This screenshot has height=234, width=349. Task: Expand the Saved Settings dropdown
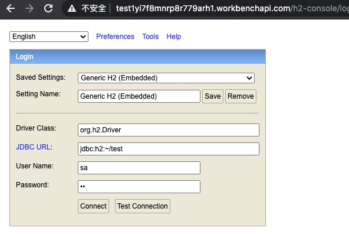coord(166,78)
